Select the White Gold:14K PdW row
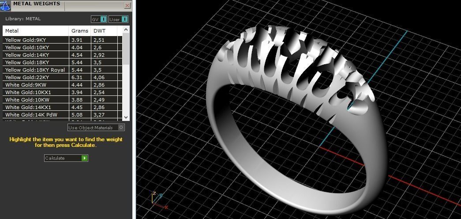Screen dimensions: 461x219 click(x=62, y=115)
